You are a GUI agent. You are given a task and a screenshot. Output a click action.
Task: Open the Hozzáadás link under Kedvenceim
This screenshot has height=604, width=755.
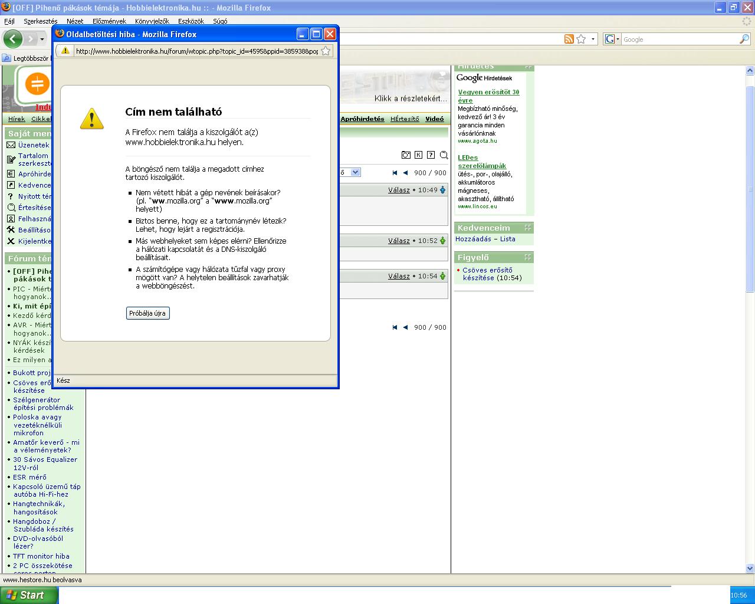[473, 239]
